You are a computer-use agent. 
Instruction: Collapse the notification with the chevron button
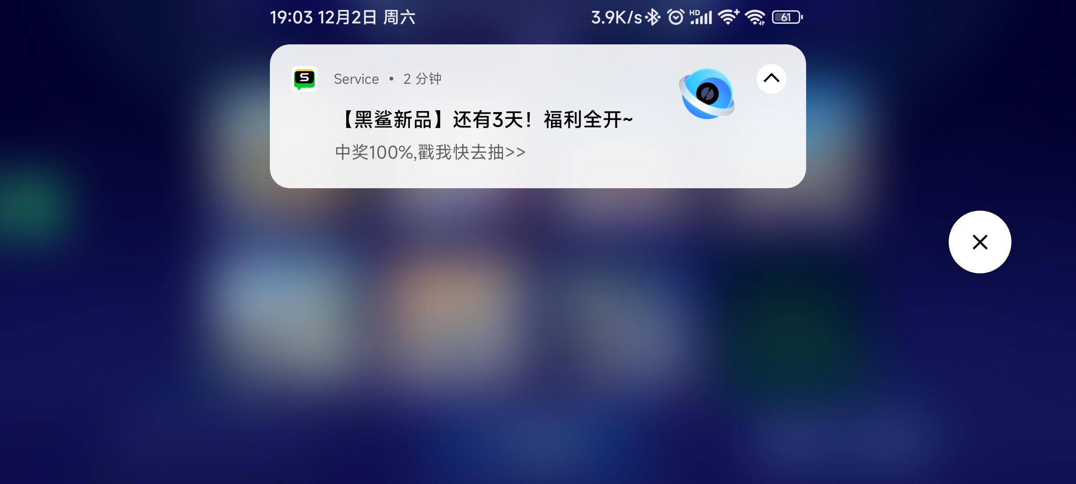[771, 79]
